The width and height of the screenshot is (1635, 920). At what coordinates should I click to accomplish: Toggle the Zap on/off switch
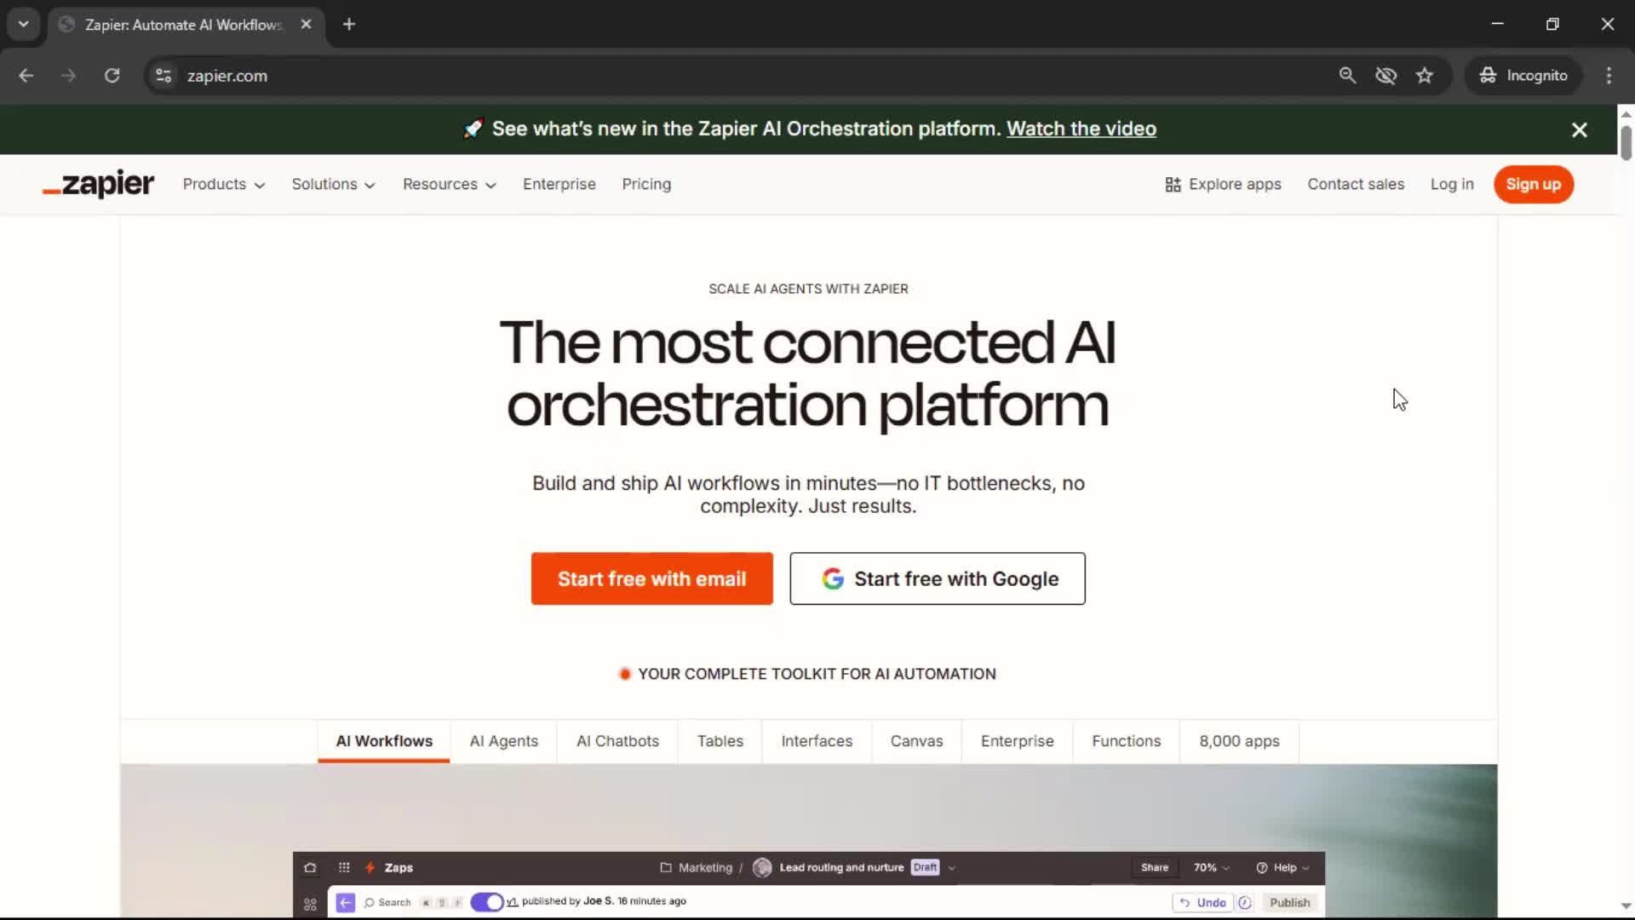[x=487, y=902]
